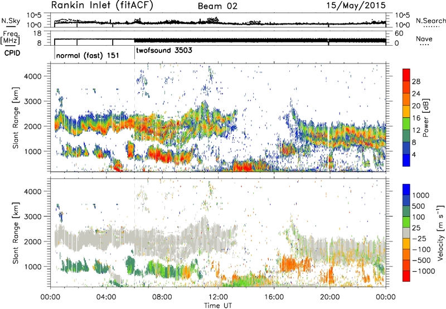Image resolution: width=446 pixels, height=309 pixels.
Task: Click the '08:00' time axis tick label
Action: [162, 297]
